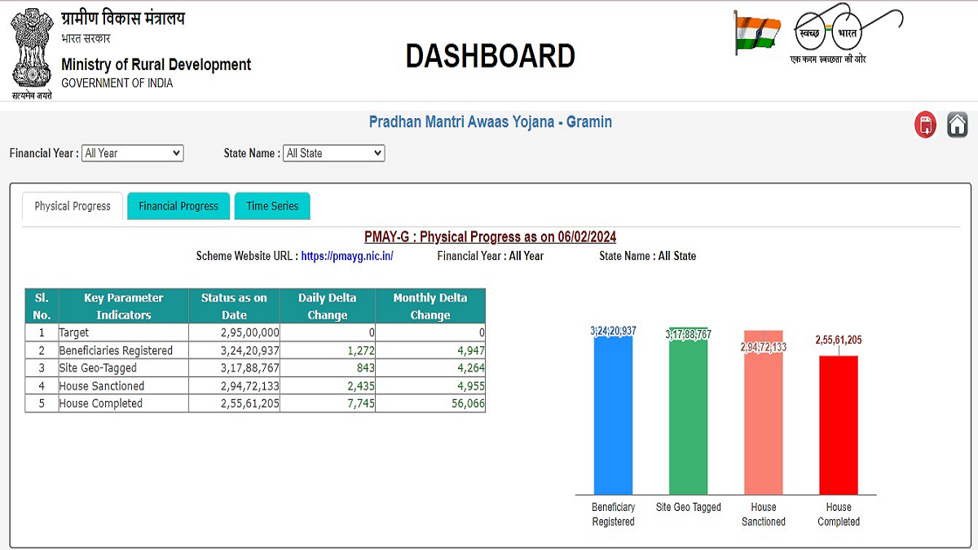This screenshot has height=550, width=978.
Task: Click the table cell 2,55,61,205
Action: (x=249, y=403)
